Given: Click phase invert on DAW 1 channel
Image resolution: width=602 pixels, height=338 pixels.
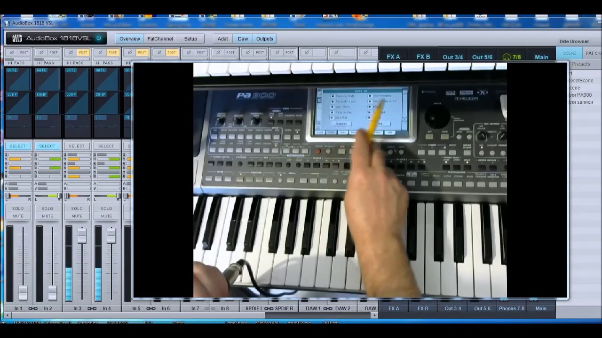Looking at the screenshot, I should click(306, 52).
